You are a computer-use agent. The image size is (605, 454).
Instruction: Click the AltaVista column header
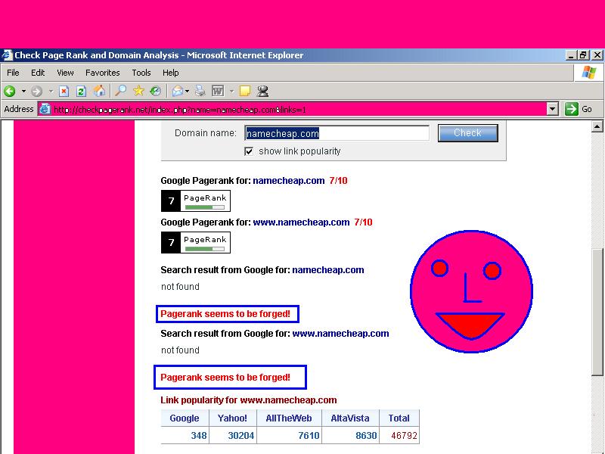350,418
